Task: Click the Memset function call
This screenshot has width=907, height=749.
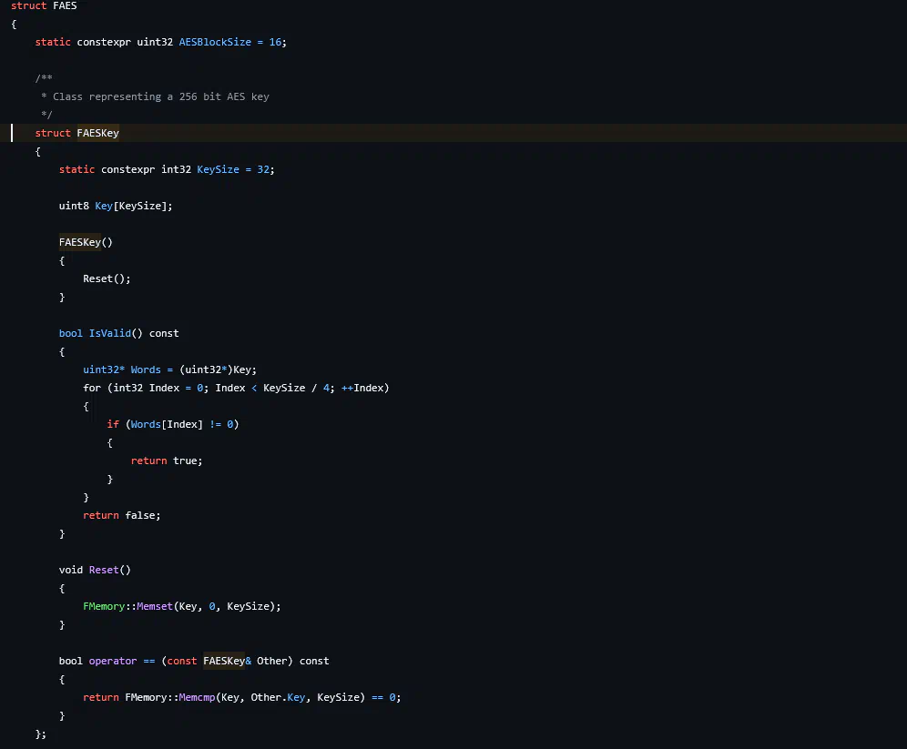Action: click(155, 606)
